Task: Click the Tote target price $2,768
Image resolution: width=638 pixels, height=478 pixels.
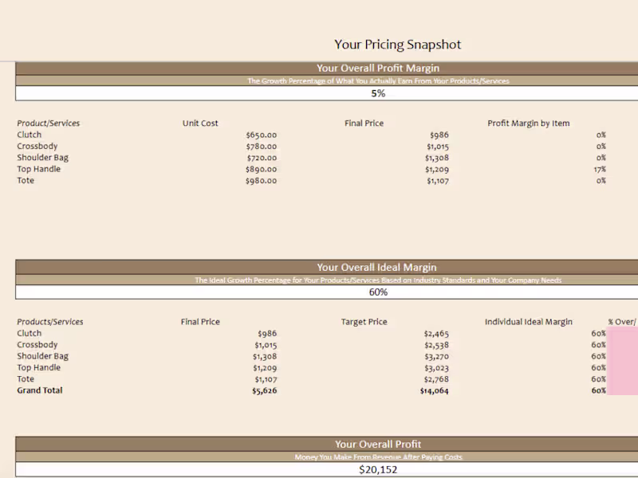Action: 436,379
